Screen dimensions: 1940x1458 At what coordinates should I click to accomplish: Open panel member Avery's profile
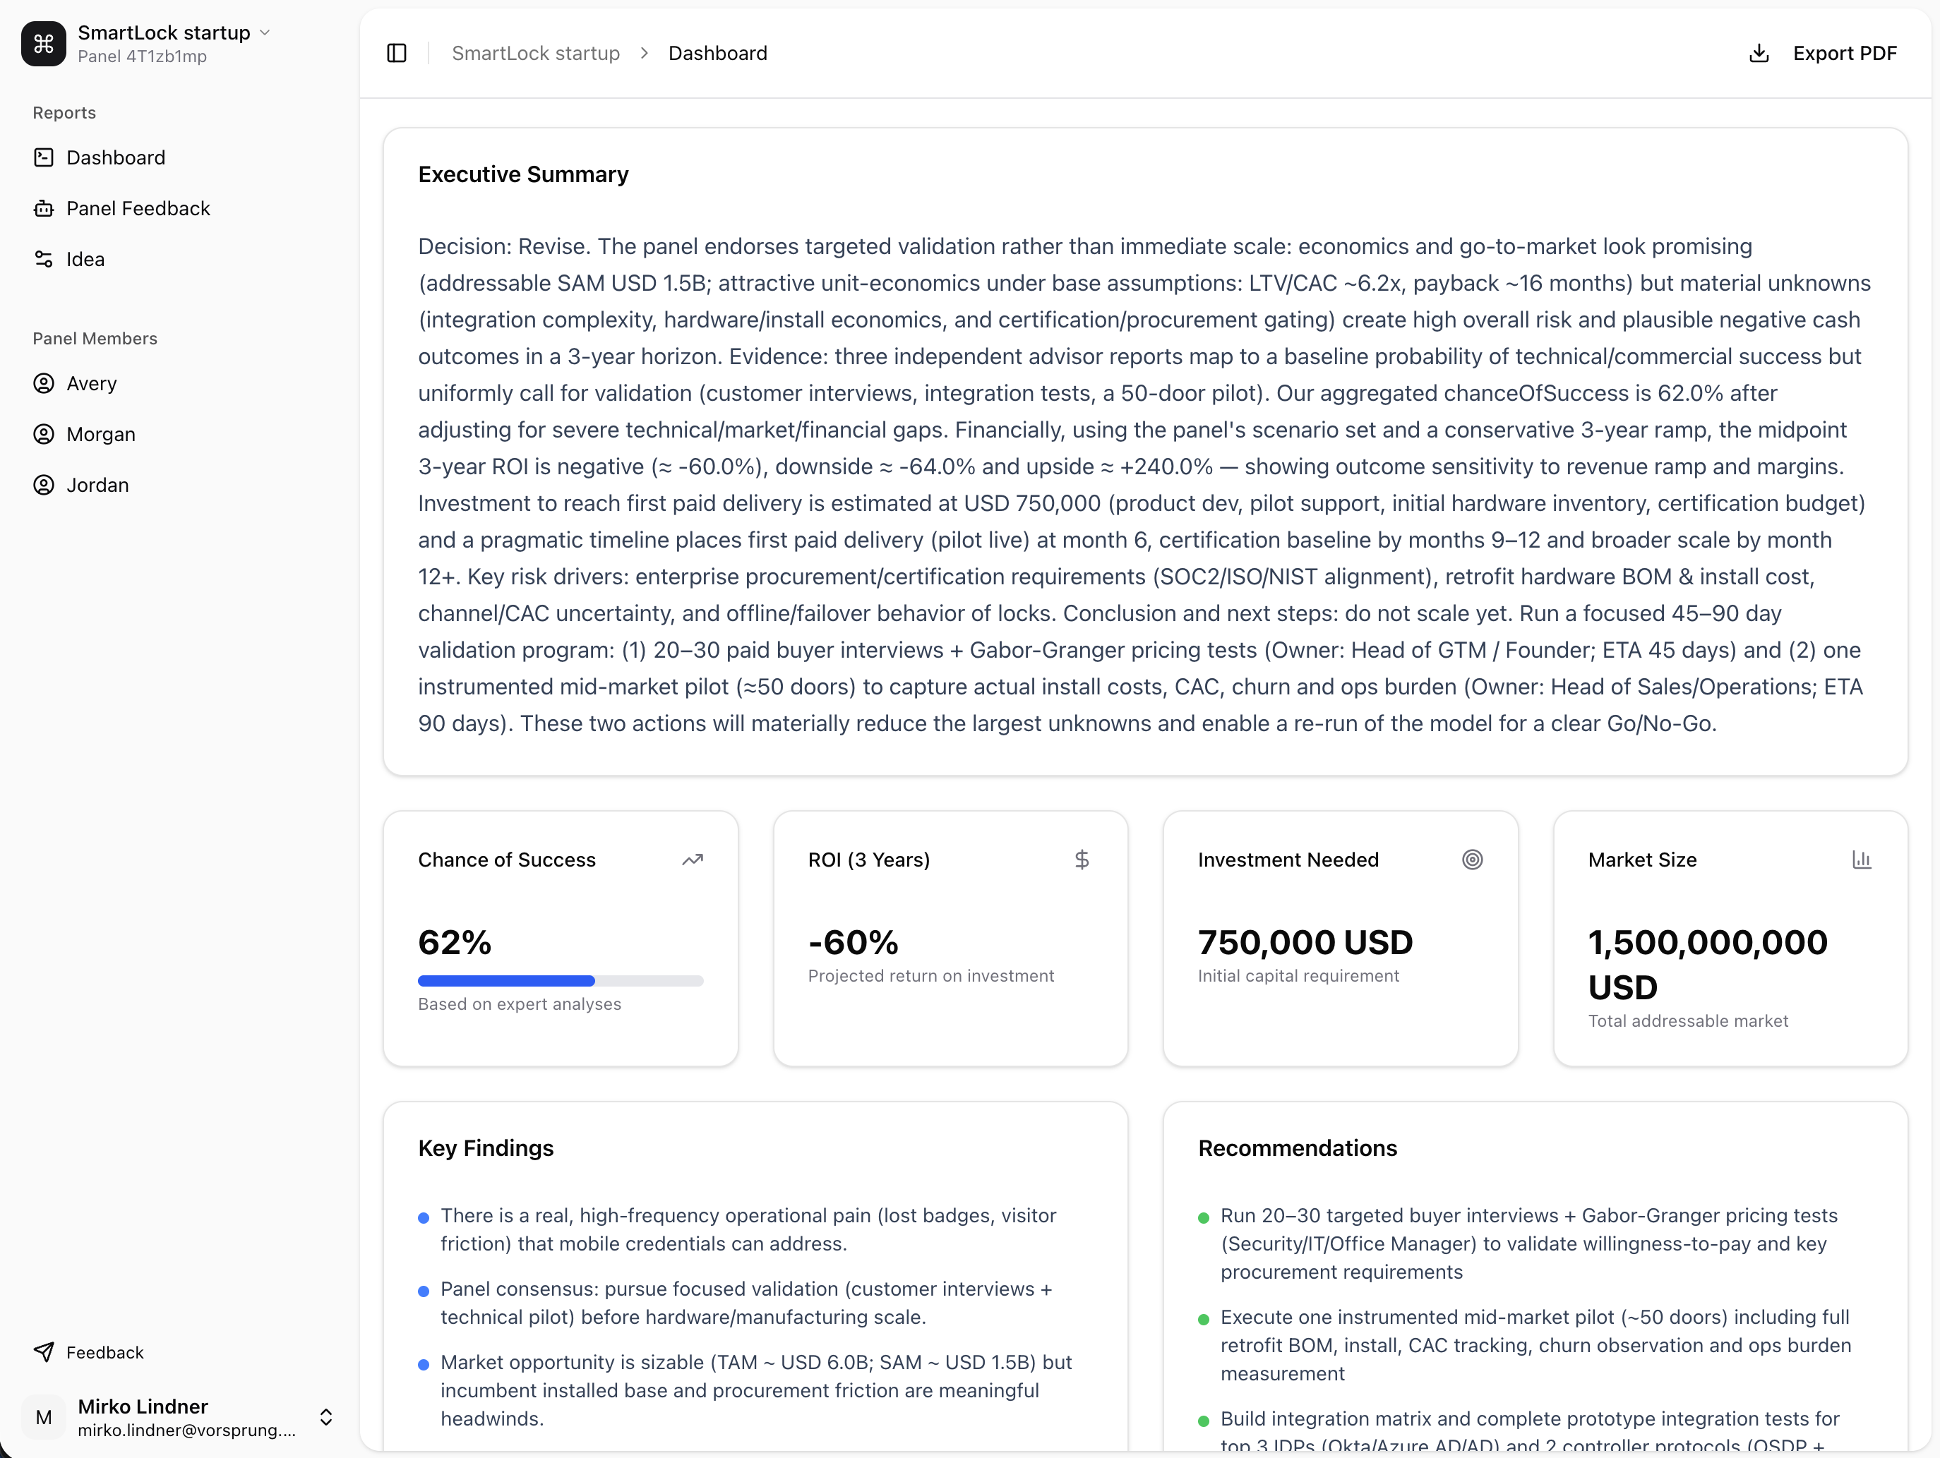(x=90, y=383)
